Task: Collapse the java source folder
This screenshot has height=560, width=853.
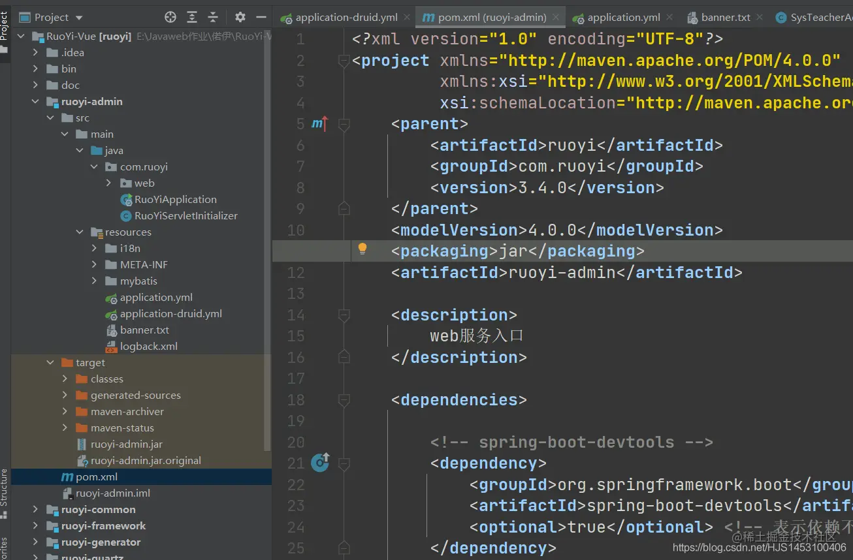Action: 80,151
